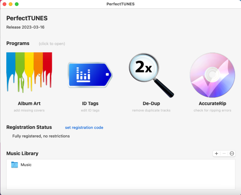Viewport: 241px width, 195px height.
Task: Minimize the PerfectTUNES window
Action: (x=11, y=4)
